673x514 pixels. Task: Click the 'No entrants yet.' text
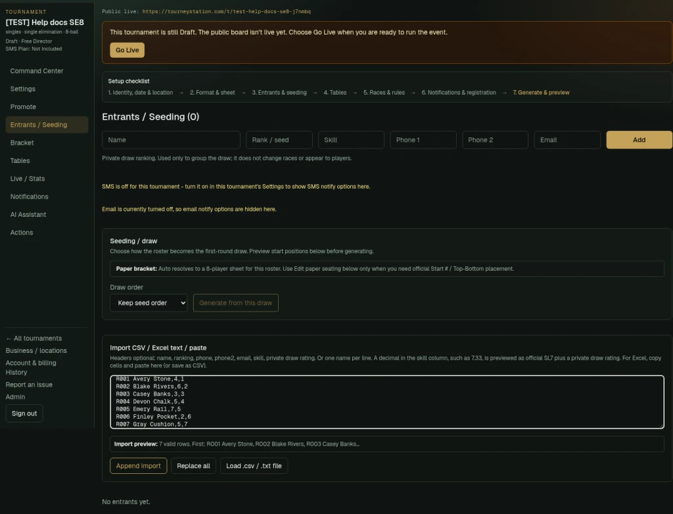click(x=126, y=502)
